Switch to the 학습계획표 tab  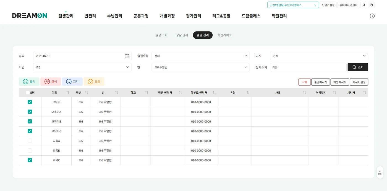pos(224,35)
